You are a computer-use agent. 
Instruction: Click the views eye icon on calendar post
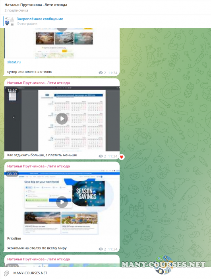(x=101, y=156)
